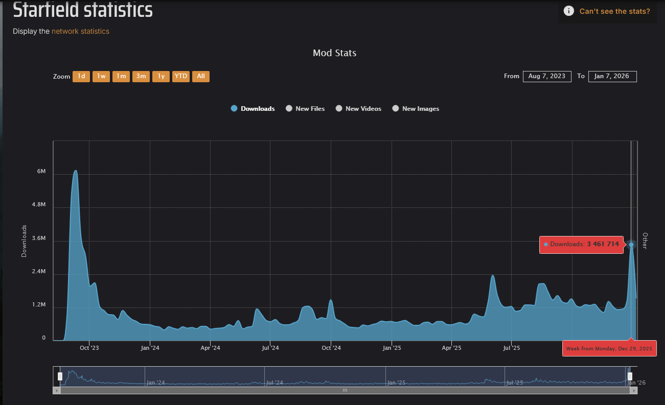Click the navigator scrollbar left arrow

56,390
